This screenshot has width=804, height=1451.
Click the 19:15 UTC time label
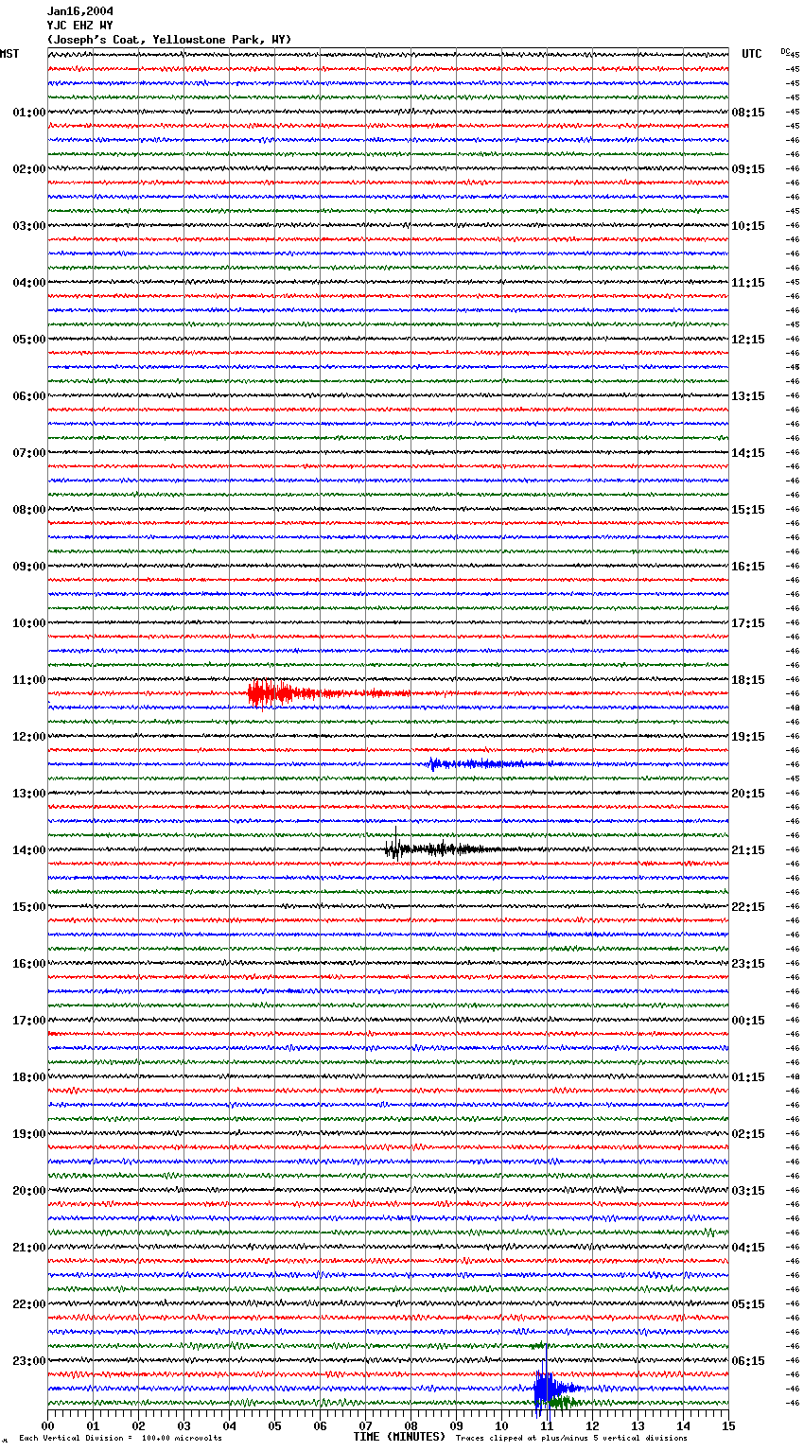[748, 737]
